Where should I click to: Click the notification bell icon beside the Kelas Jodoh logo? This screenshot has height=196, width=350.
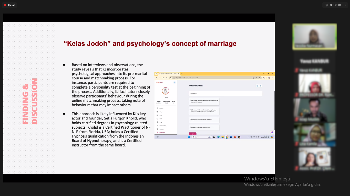[174, 82]
